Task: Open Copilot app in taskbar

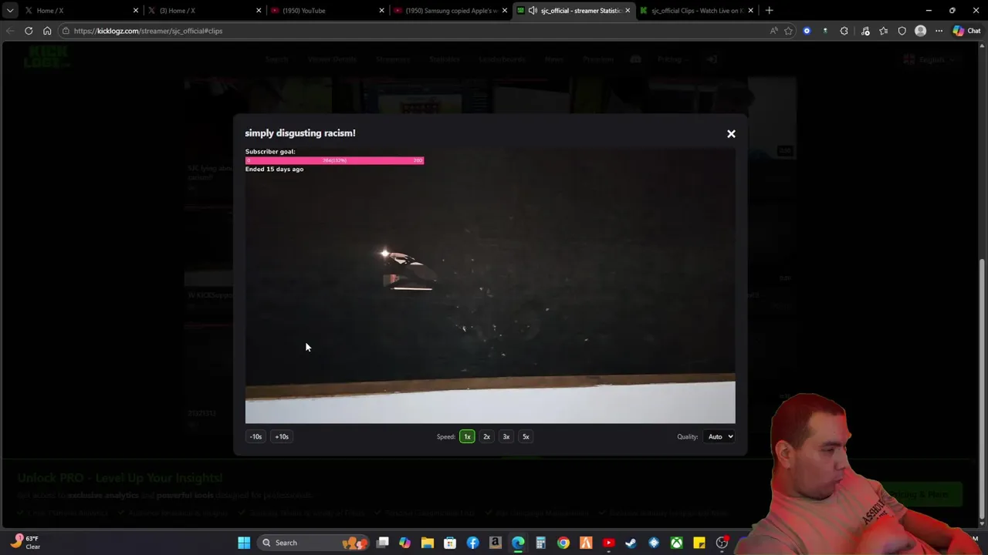Action: coord(405,543)
